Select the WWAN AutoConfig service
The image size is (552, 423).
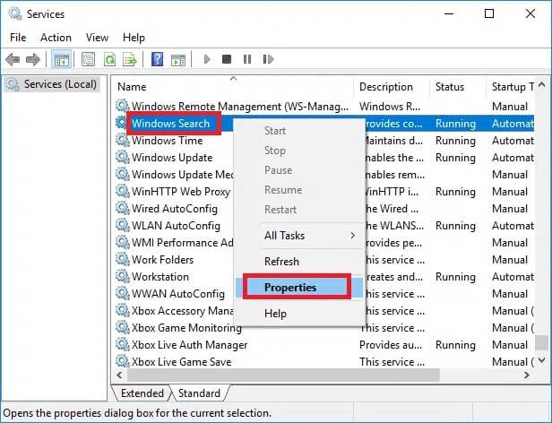point(178,293)
